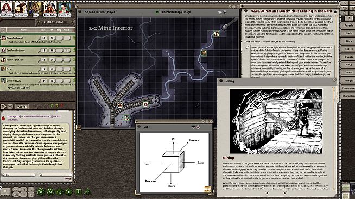Open Spells in the sidebar
Image resolution: width=355 pixels, height=199 pixels.
coord(348,33)
